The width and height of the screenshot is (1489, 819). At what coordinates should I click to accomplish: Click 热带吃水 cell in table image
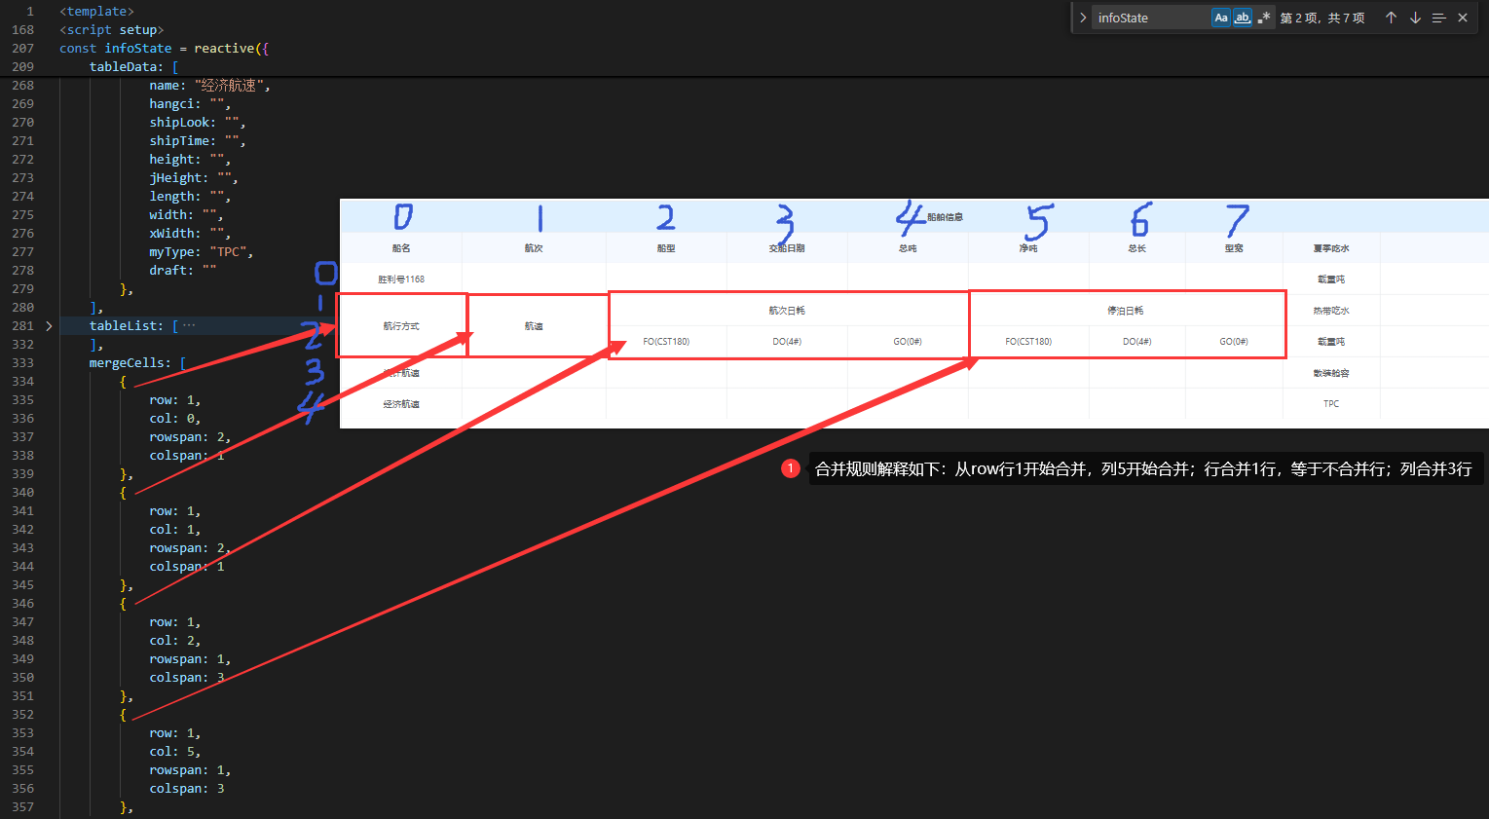coord(1331,311)
